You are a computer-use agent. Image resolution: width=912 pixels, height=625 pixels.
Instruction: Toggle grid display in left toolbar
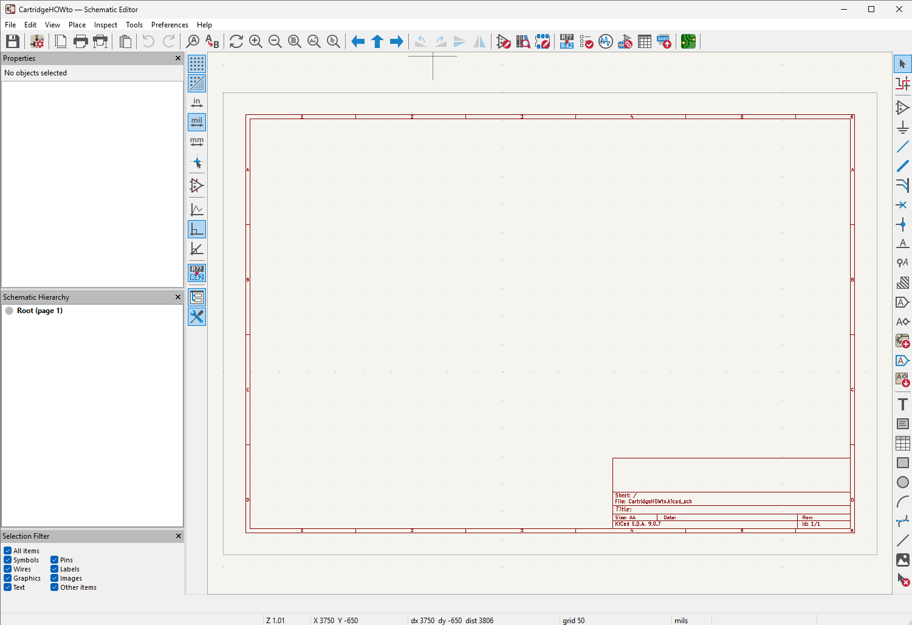pyautogui.click(x=197, y=64)
